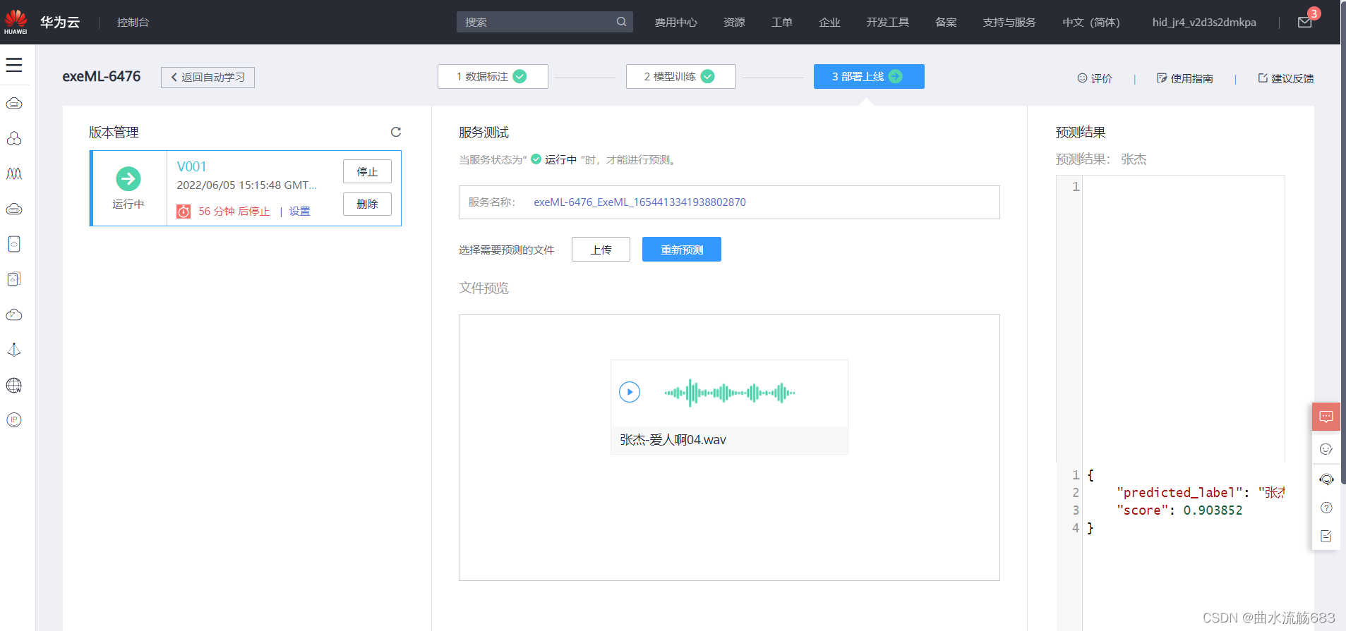Click 停止 to stop version V001

(x=367, y=171)
